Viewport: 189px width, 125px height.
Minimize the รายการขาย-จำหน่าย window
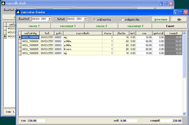pos(175,12)
